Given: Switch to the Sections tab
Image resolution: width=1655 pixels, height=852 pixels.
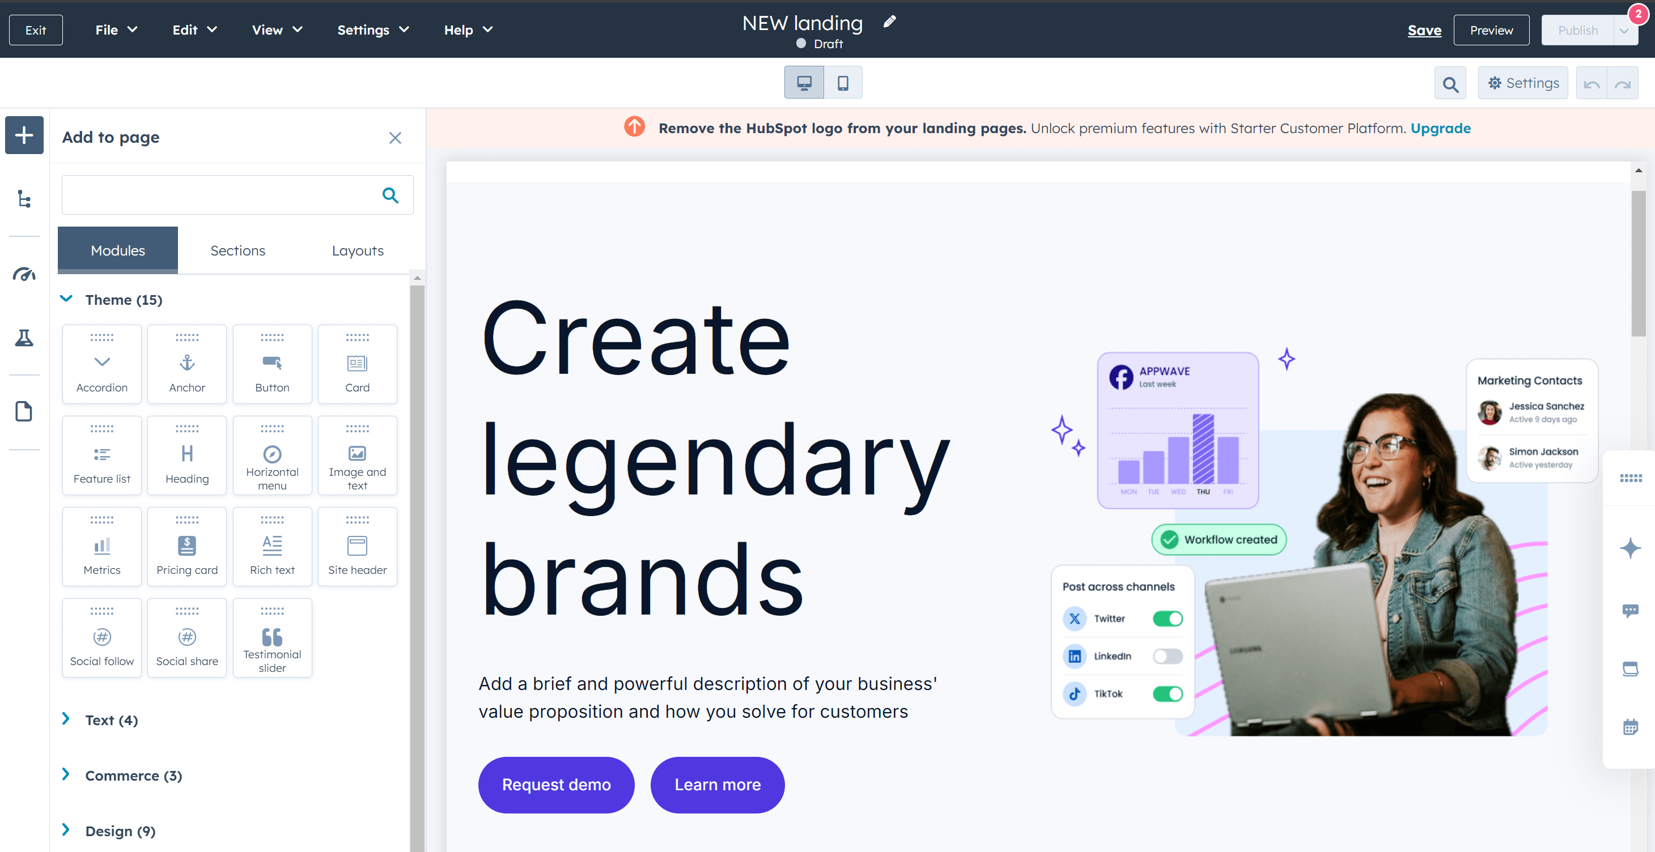Looking at the screenshot, I should point(237,250).
